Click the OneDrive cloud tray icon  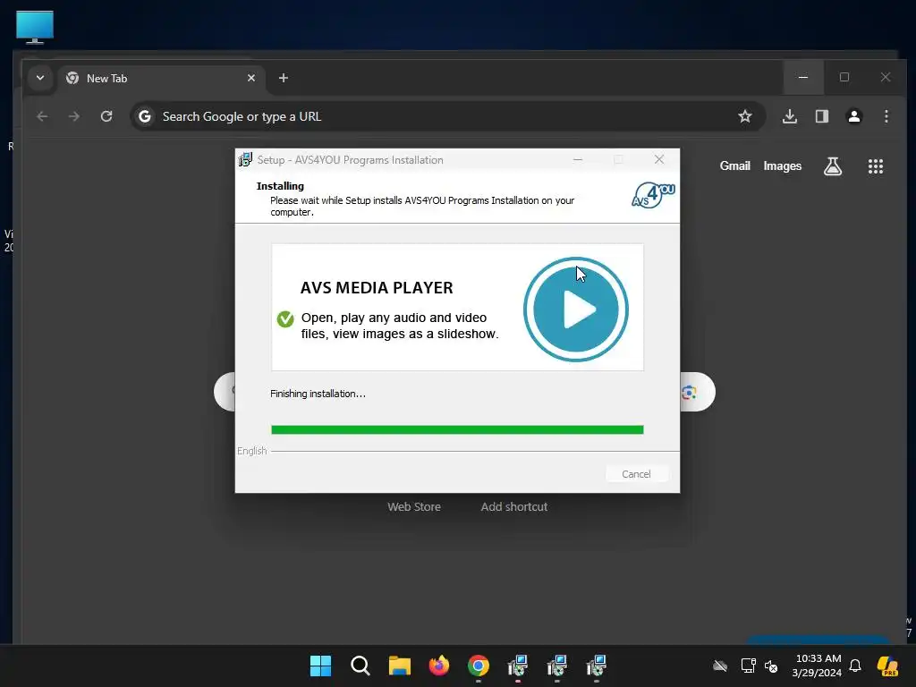tap(720, 666)
